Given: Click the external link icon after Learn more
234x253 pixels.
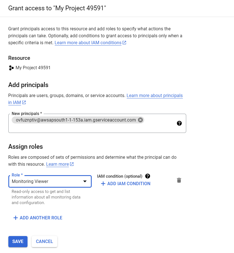Looking at the screenshot, I should [72, 164].
